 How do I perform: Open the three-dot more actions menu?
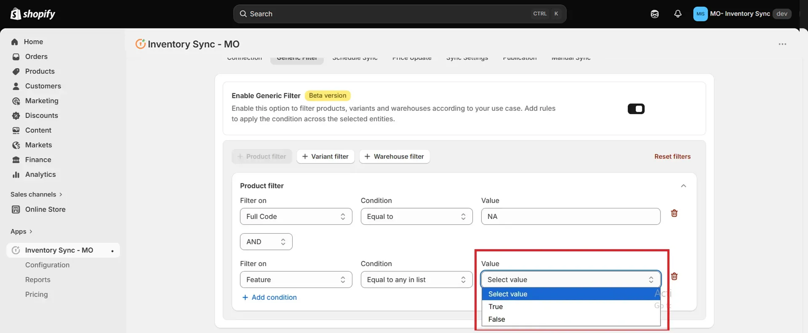(782, 44)
